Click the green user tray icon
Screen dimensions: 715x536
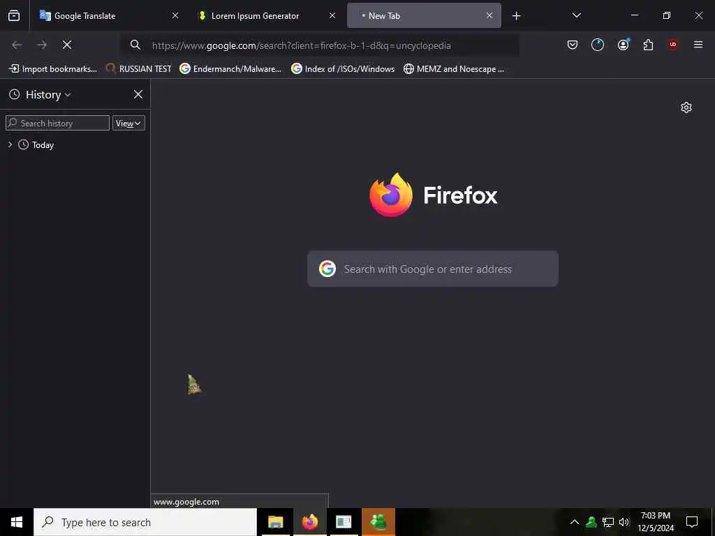(591, 522)
